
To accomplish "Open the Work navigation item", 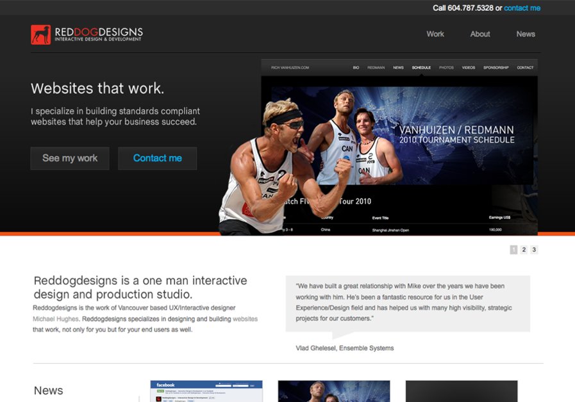I will 435,34.
